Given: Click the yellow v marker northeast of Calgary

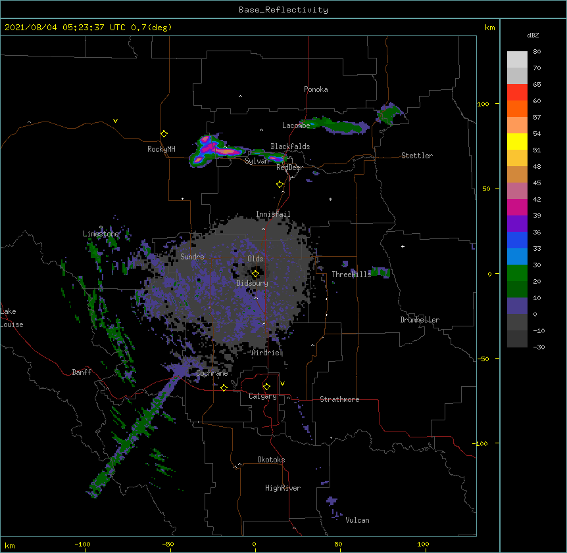Looking at the screenshot, I should (282, 384).
